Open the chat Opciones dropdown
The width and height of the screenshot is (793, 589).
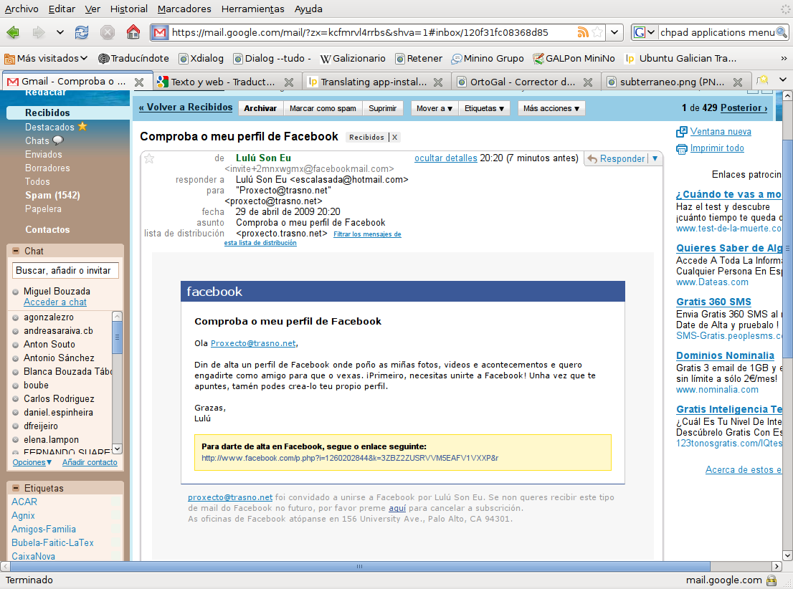32,462
